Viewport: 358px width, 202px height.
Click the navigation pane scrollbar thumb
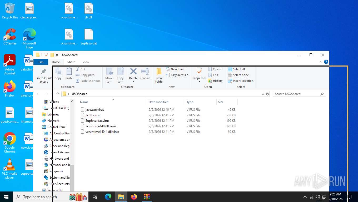(x=72, y=178)
